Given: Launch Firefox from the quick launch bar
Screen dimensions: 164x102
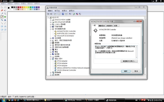Looking at the screenshot, I should 15,100.
